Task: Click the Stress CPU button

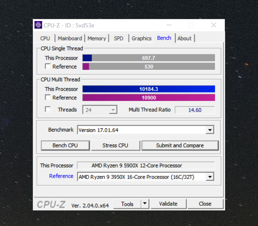Action: click(115, 145)
